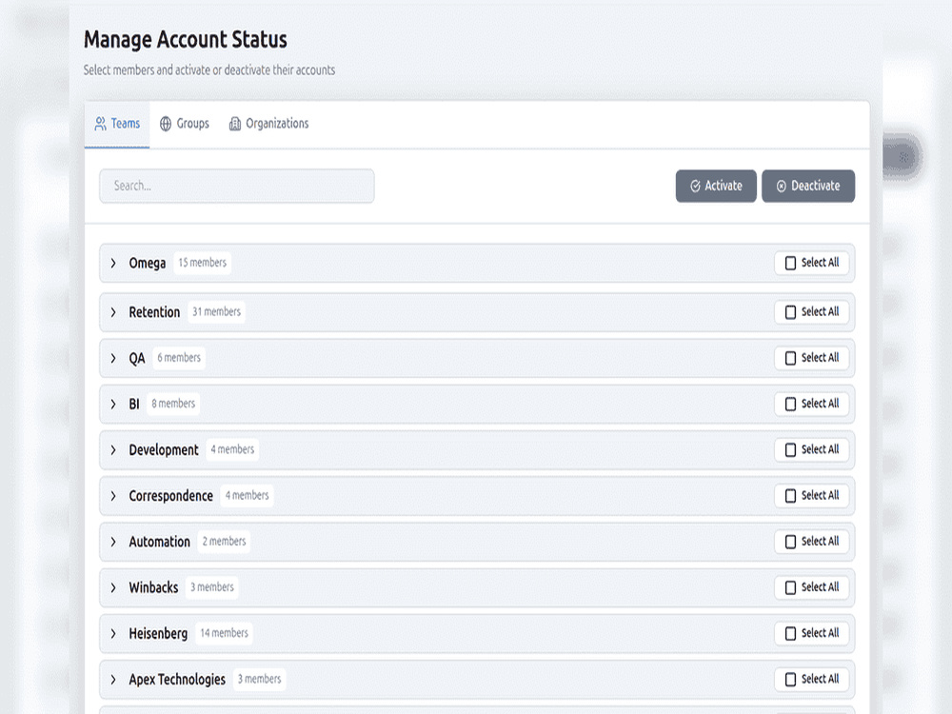Image resolution: width=952 pixels, height=714 pixels.
Task: Click the Heisenberg team name
Action: click(x=158, y=634)
